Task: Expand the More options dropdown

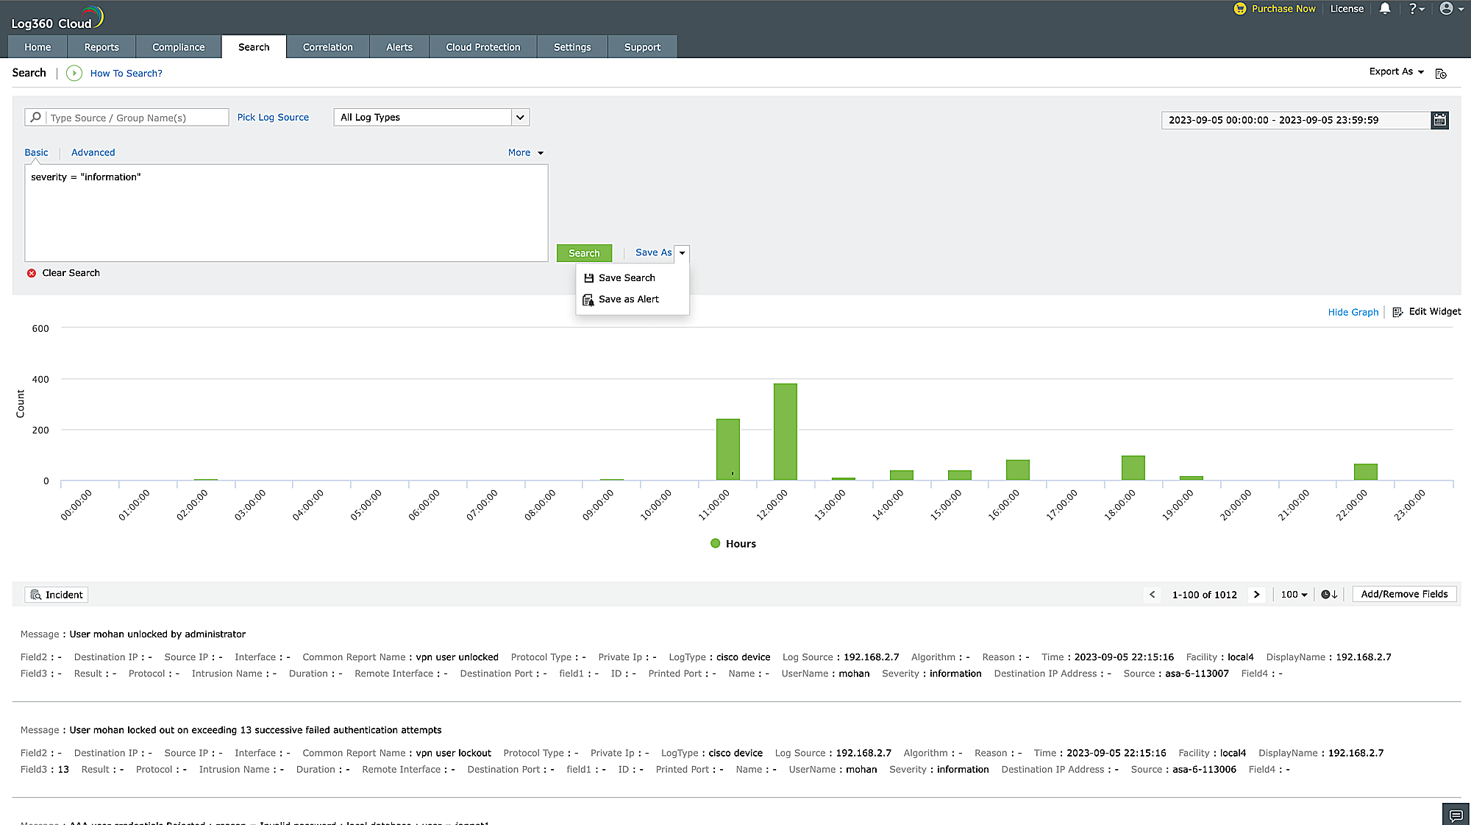Action: (x=525, y=152)
